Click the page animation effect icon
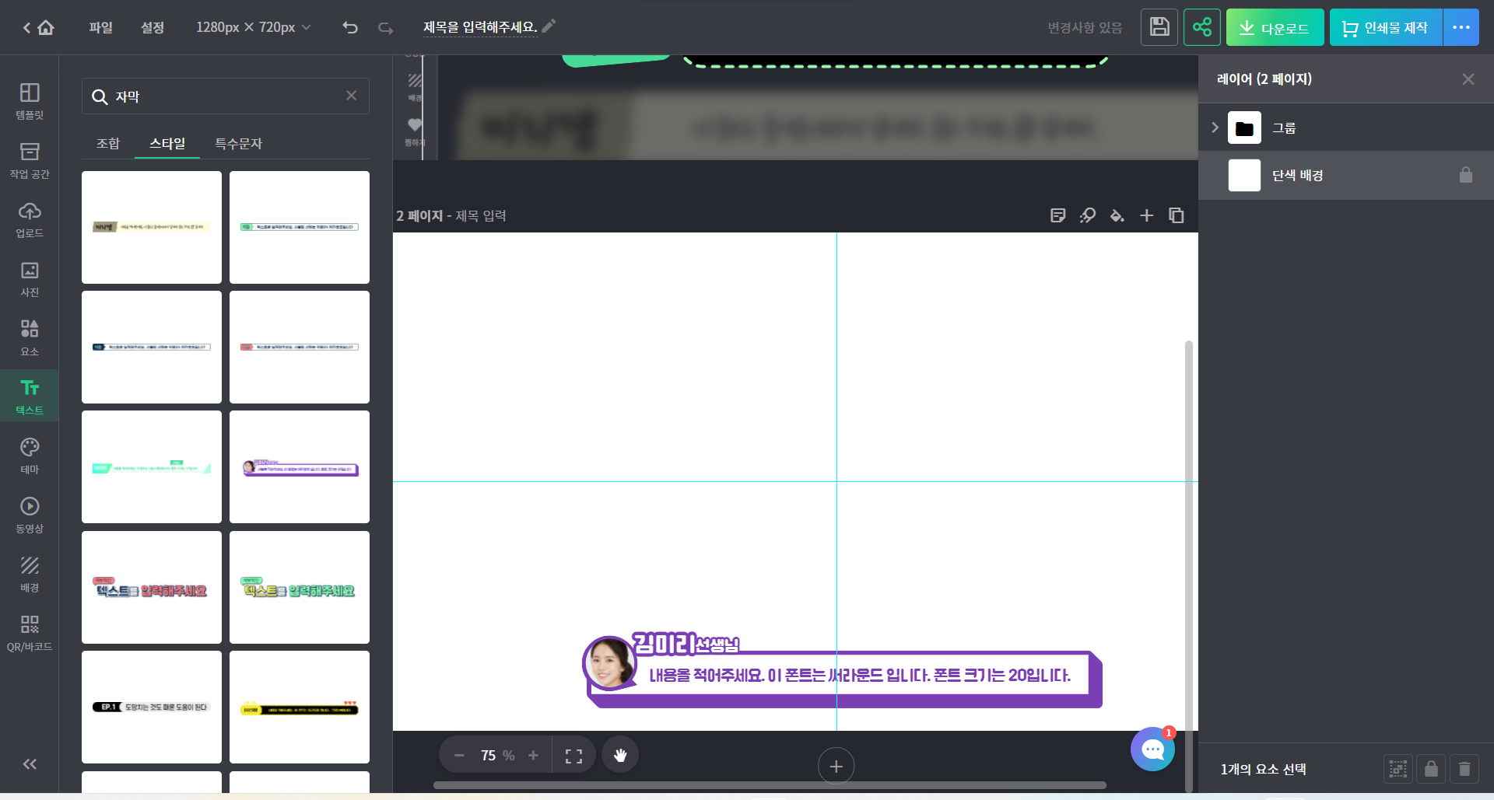 pyautogui.click(x=1088, y=215)
